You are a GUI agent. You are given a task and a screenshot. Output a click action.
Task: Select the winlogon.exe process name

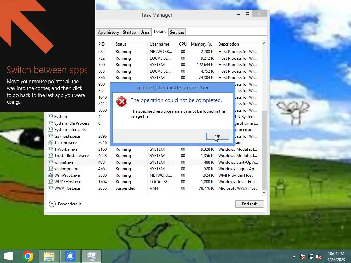click(66, 168)
